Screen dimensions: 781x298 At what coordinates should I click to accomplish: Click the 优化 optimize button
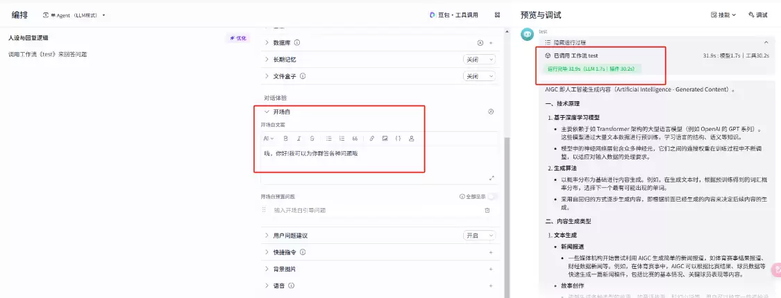238,38
